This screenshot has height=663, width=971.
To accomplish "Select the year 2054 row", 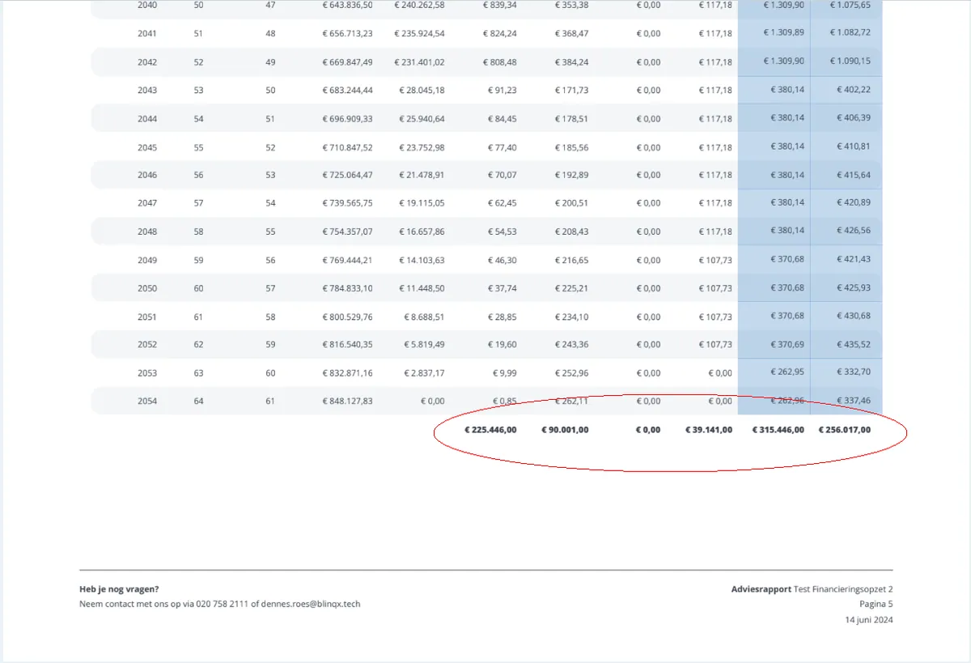I will pyautogui.click(x=486, y=401).
